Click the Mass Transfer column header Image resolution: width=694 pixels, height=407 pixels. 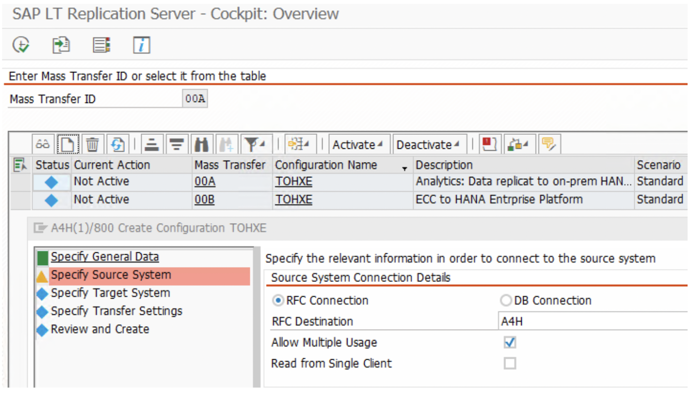coord(230,165)
